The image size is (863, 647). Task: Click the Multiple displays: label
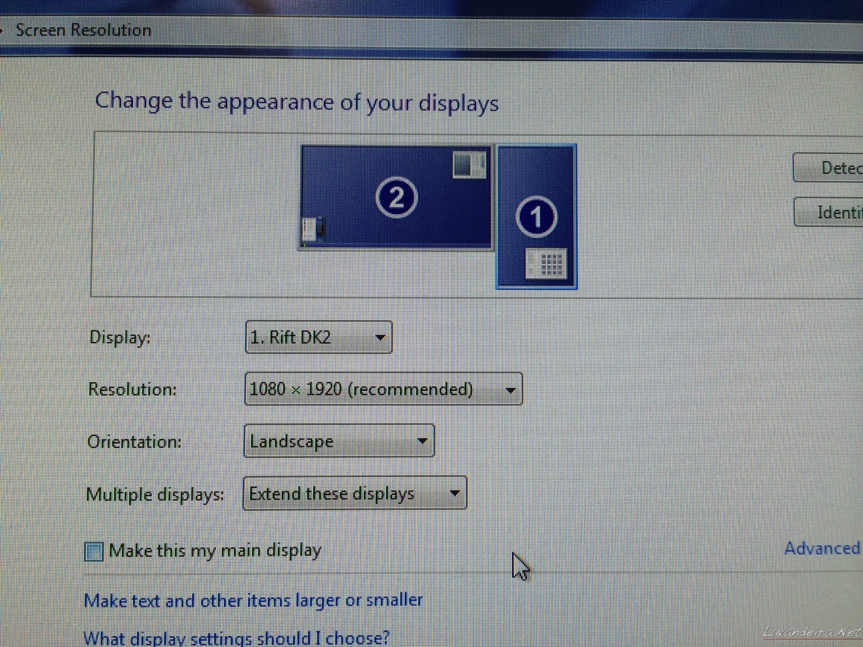(x=155, y=495)
